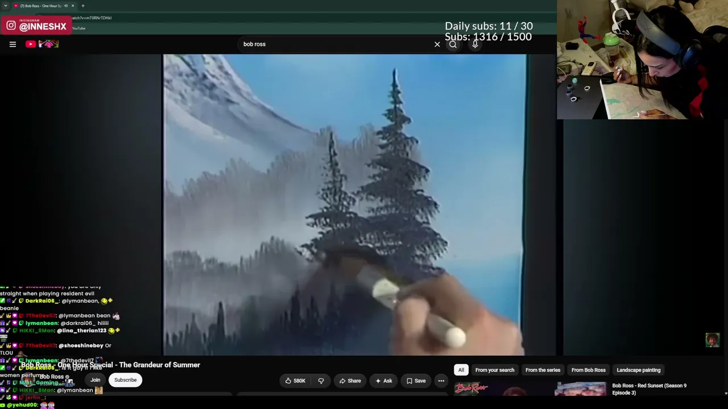Run the search with the magnifier icon
The image size is (728, 409).
tap(453, 44)
